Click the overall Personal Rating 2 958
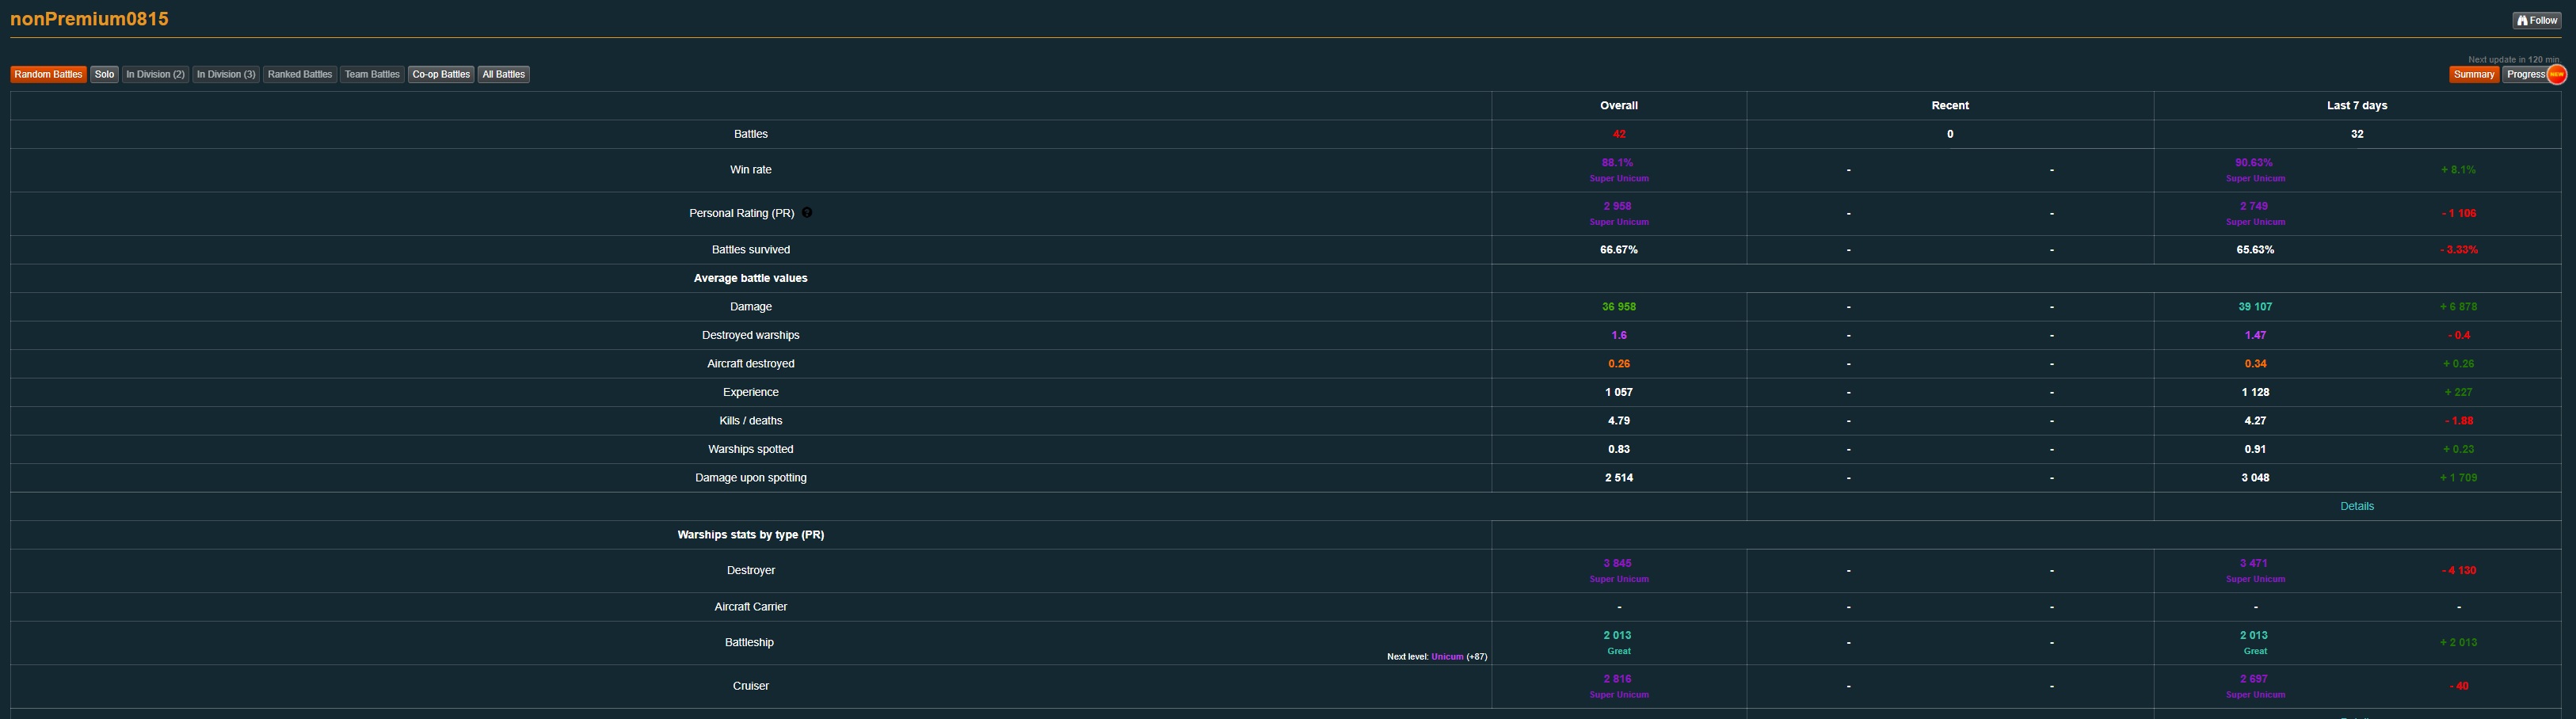Image resolution: width=2576 pixels, height=719 pixels. [x=1617, y=206]
